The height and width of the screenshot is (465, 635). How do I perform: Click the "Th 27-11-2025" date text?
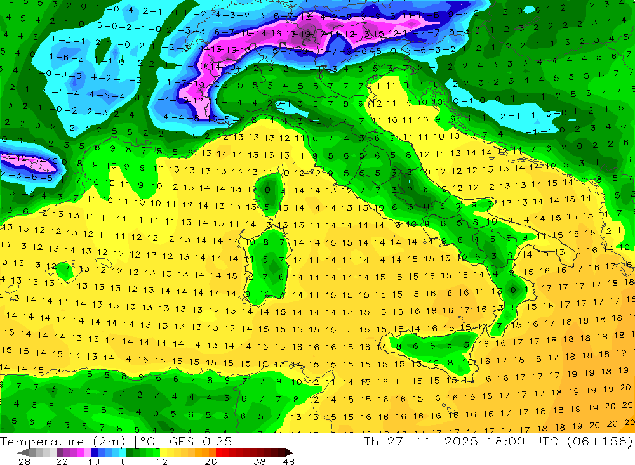tap(421, 441)
